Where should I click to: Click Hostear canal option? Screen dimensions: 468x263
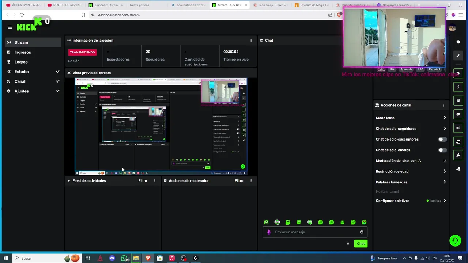pyautogui.click(x=387, y=191)
